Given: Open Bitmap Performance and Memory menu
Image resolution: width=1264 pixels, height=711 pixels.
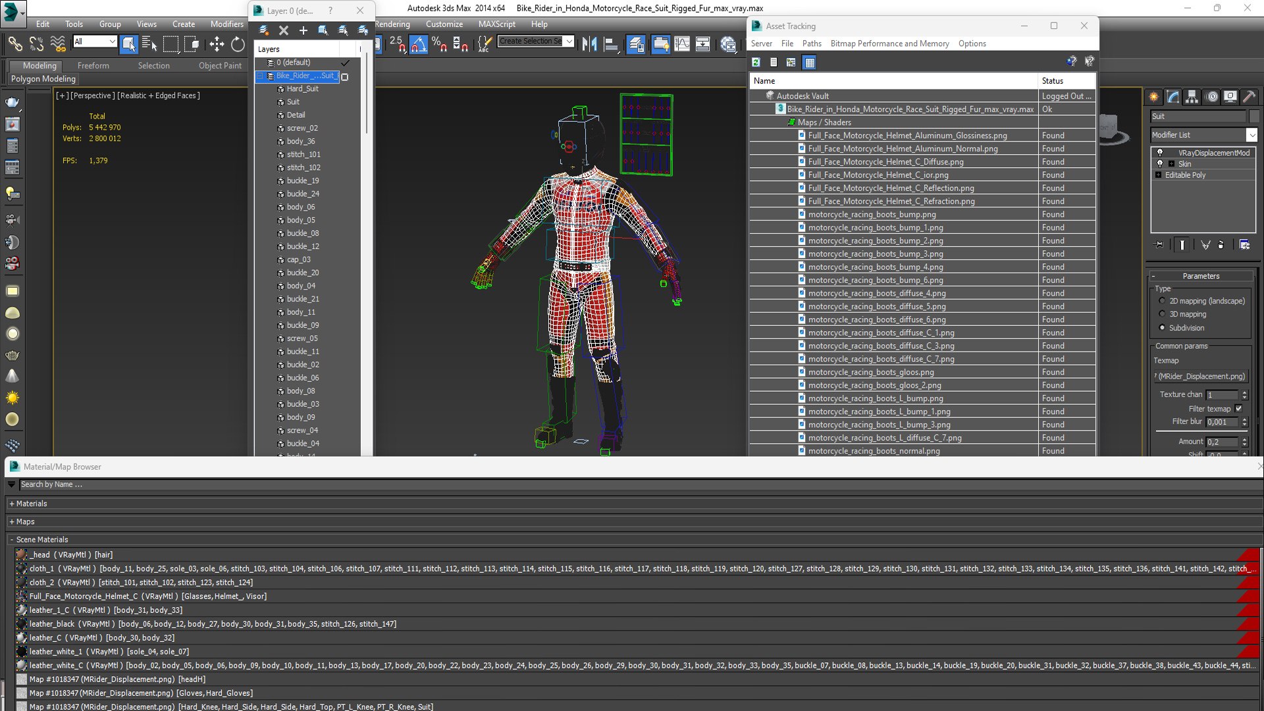Looking at the screenshot, I should pos(889,43).
